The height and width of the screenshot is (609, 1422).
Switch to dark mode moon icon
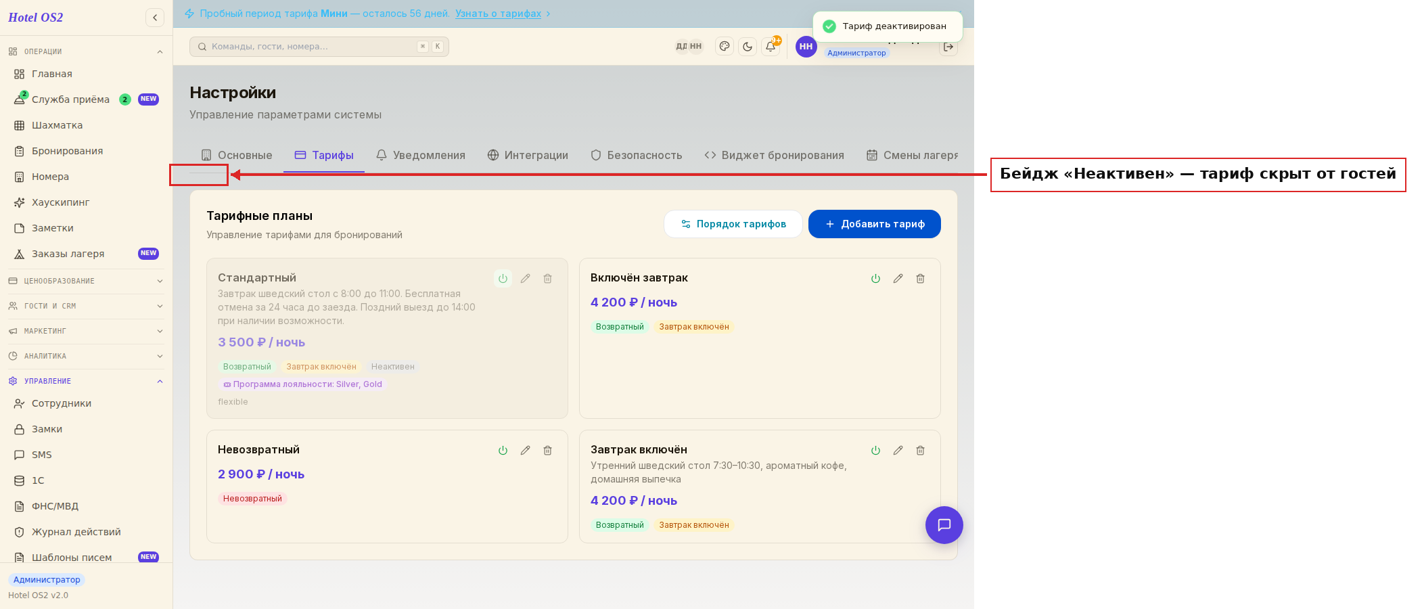click(748, 47)
